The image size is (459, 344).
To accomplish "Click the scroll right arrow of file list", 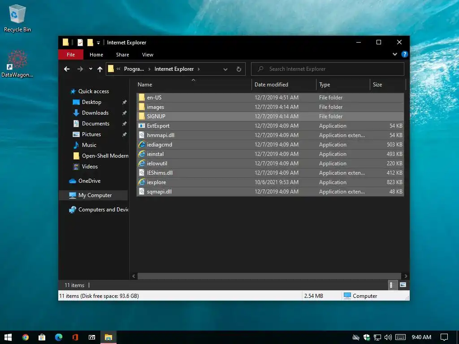I will 406,276.
